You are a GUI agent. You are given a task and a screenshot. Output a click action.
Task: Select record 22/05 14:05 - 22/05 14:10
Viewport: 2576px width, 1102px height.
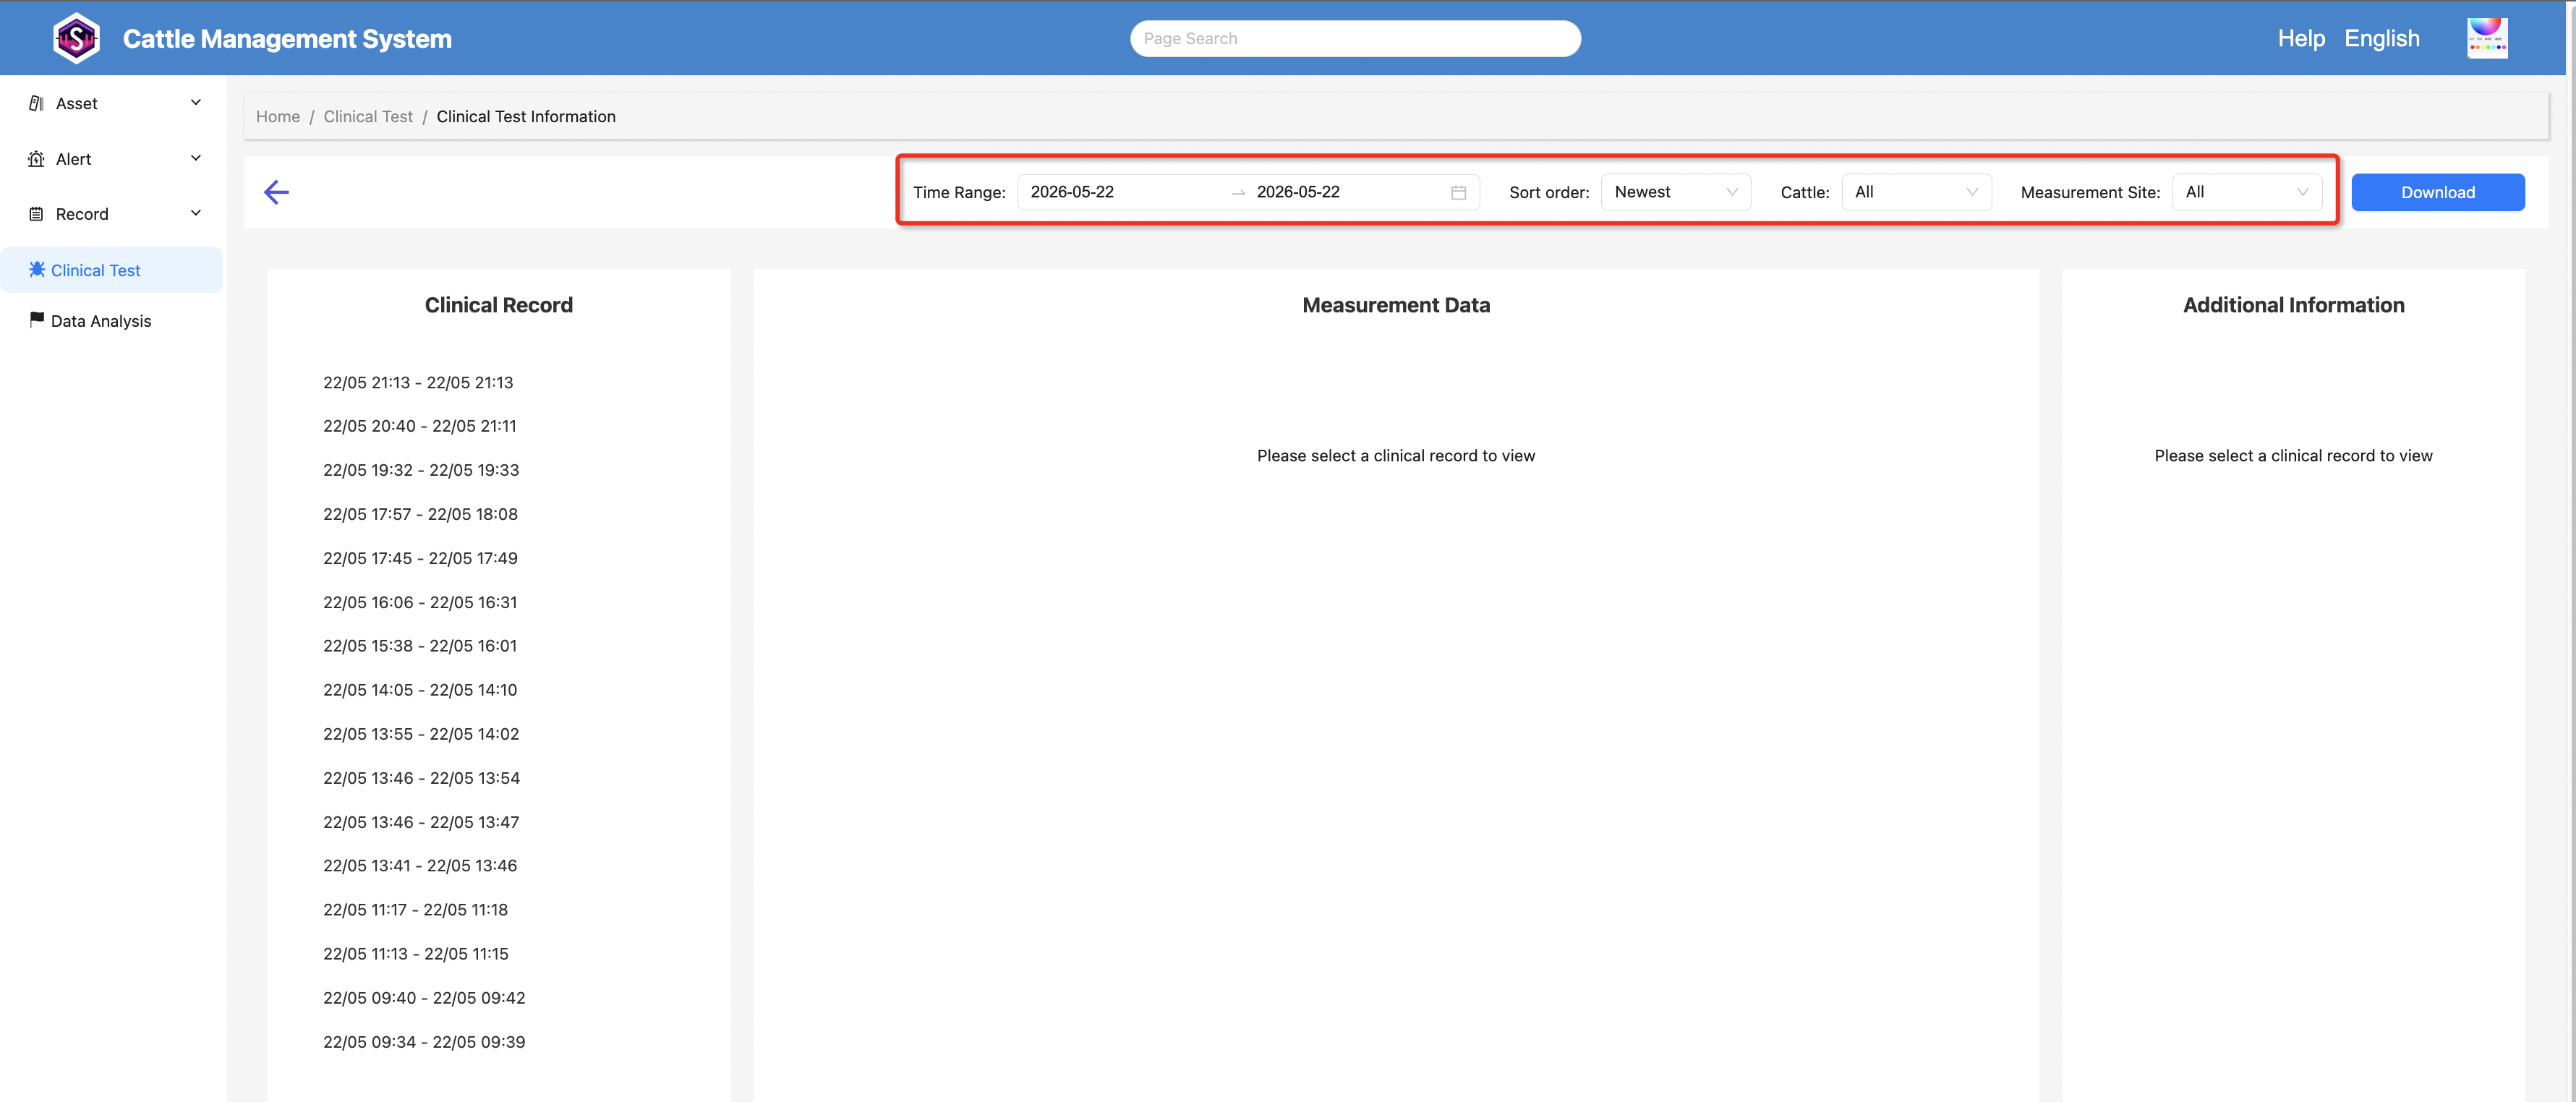[x=420, y=690]
